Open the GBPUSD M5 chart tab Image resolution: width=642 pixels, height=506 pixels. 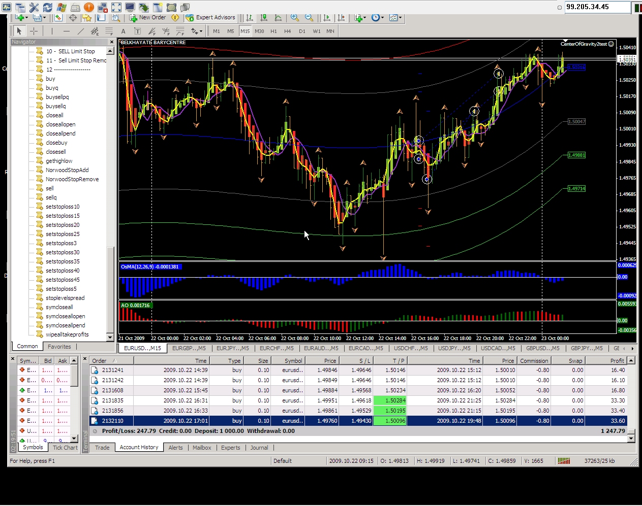click(542, 348)
